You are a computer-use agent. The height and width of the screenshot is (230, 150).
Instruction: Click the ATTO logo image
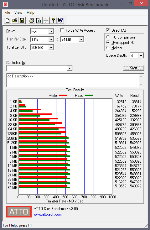coord(19,212)
